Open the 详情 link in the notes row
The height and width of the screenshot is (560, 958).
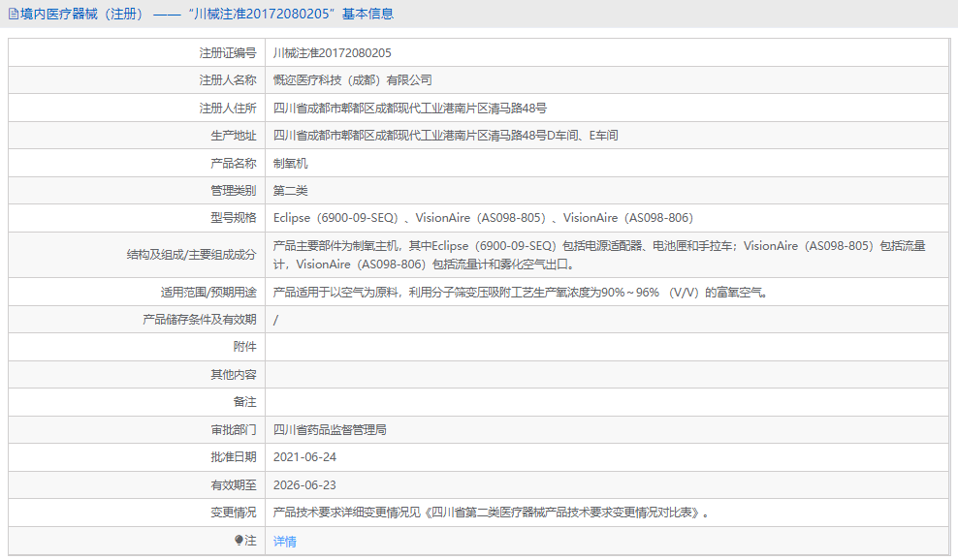[x=285, y=541]
